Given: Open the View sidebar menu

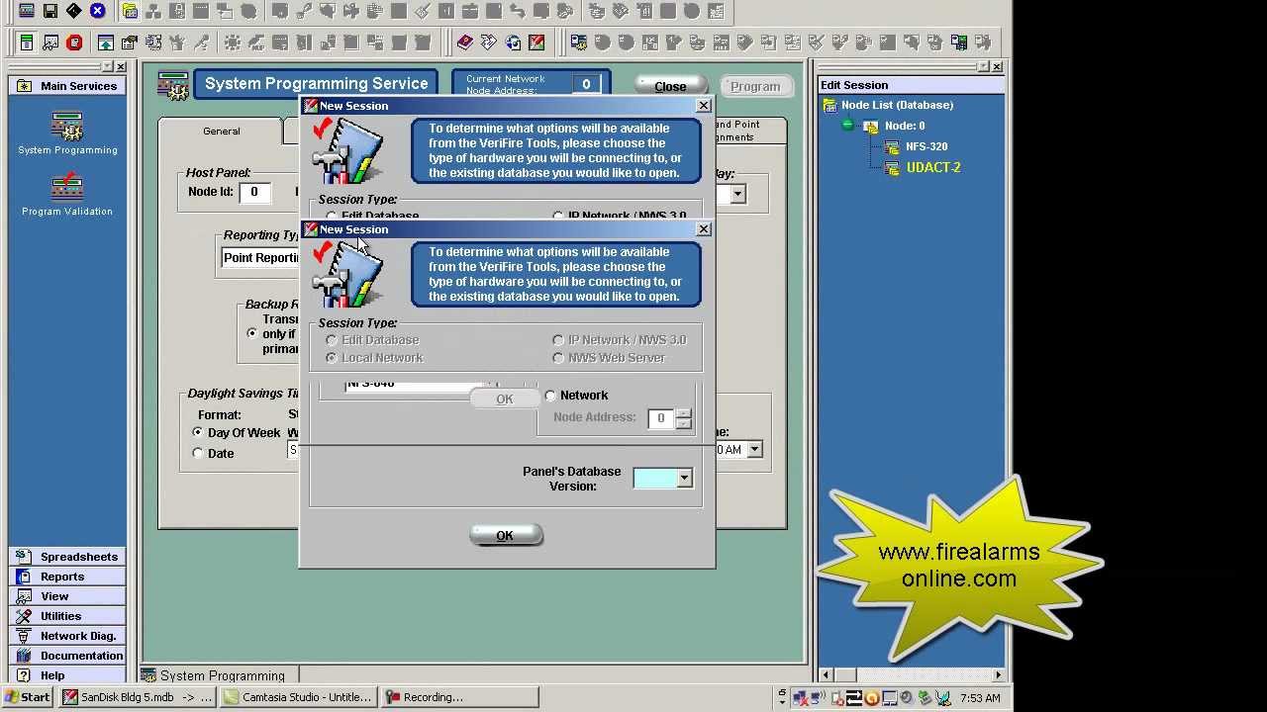Looking at the screenshot, I should coord(67,596).
